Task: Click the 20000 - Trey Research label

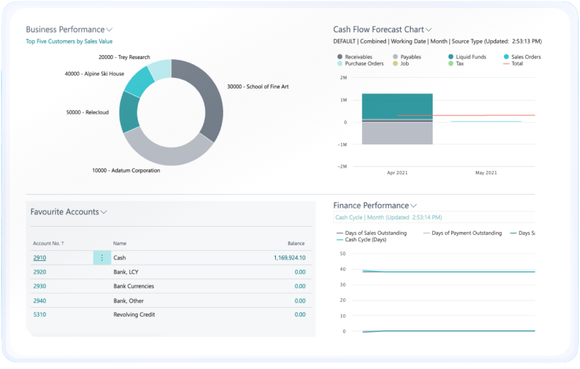Action: (124, 57)
